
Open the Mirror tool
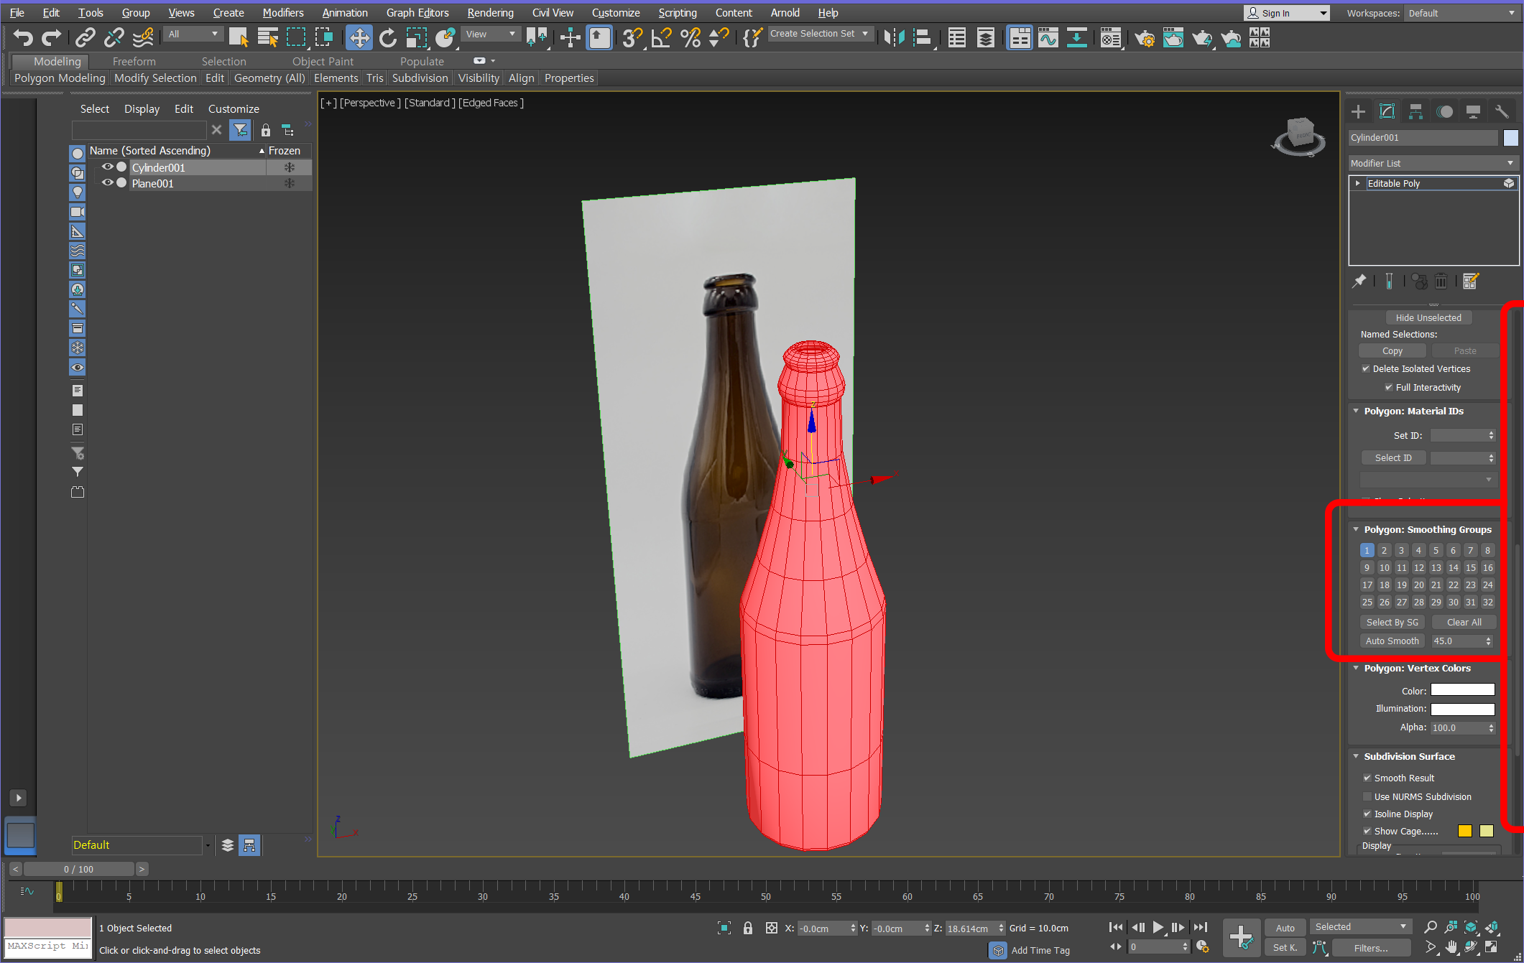coord(893,37)
